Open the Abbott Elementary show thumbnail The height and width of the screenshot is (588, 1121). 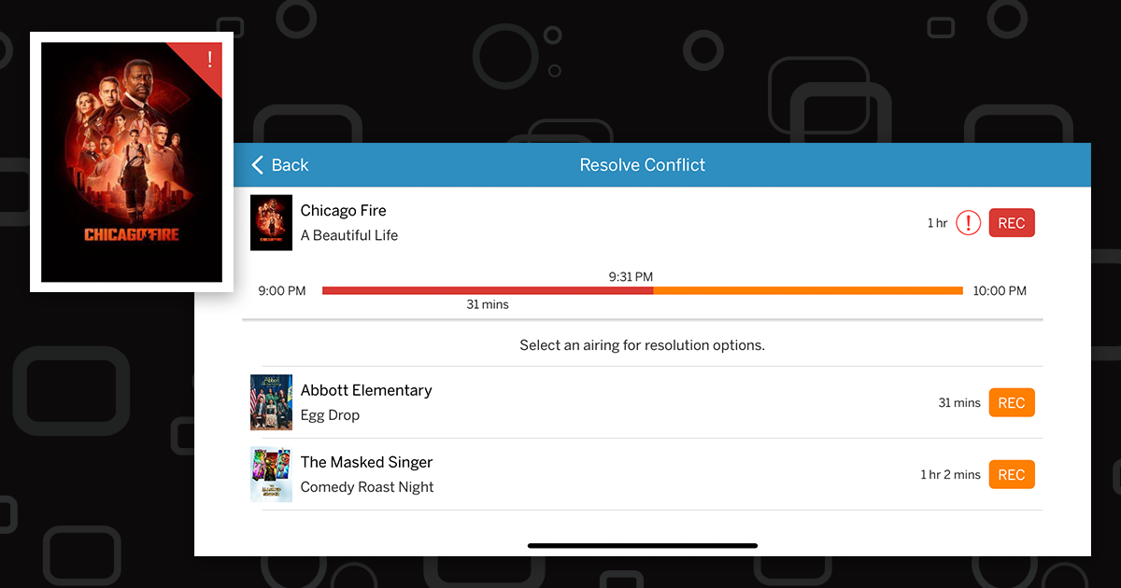[271, 402]
